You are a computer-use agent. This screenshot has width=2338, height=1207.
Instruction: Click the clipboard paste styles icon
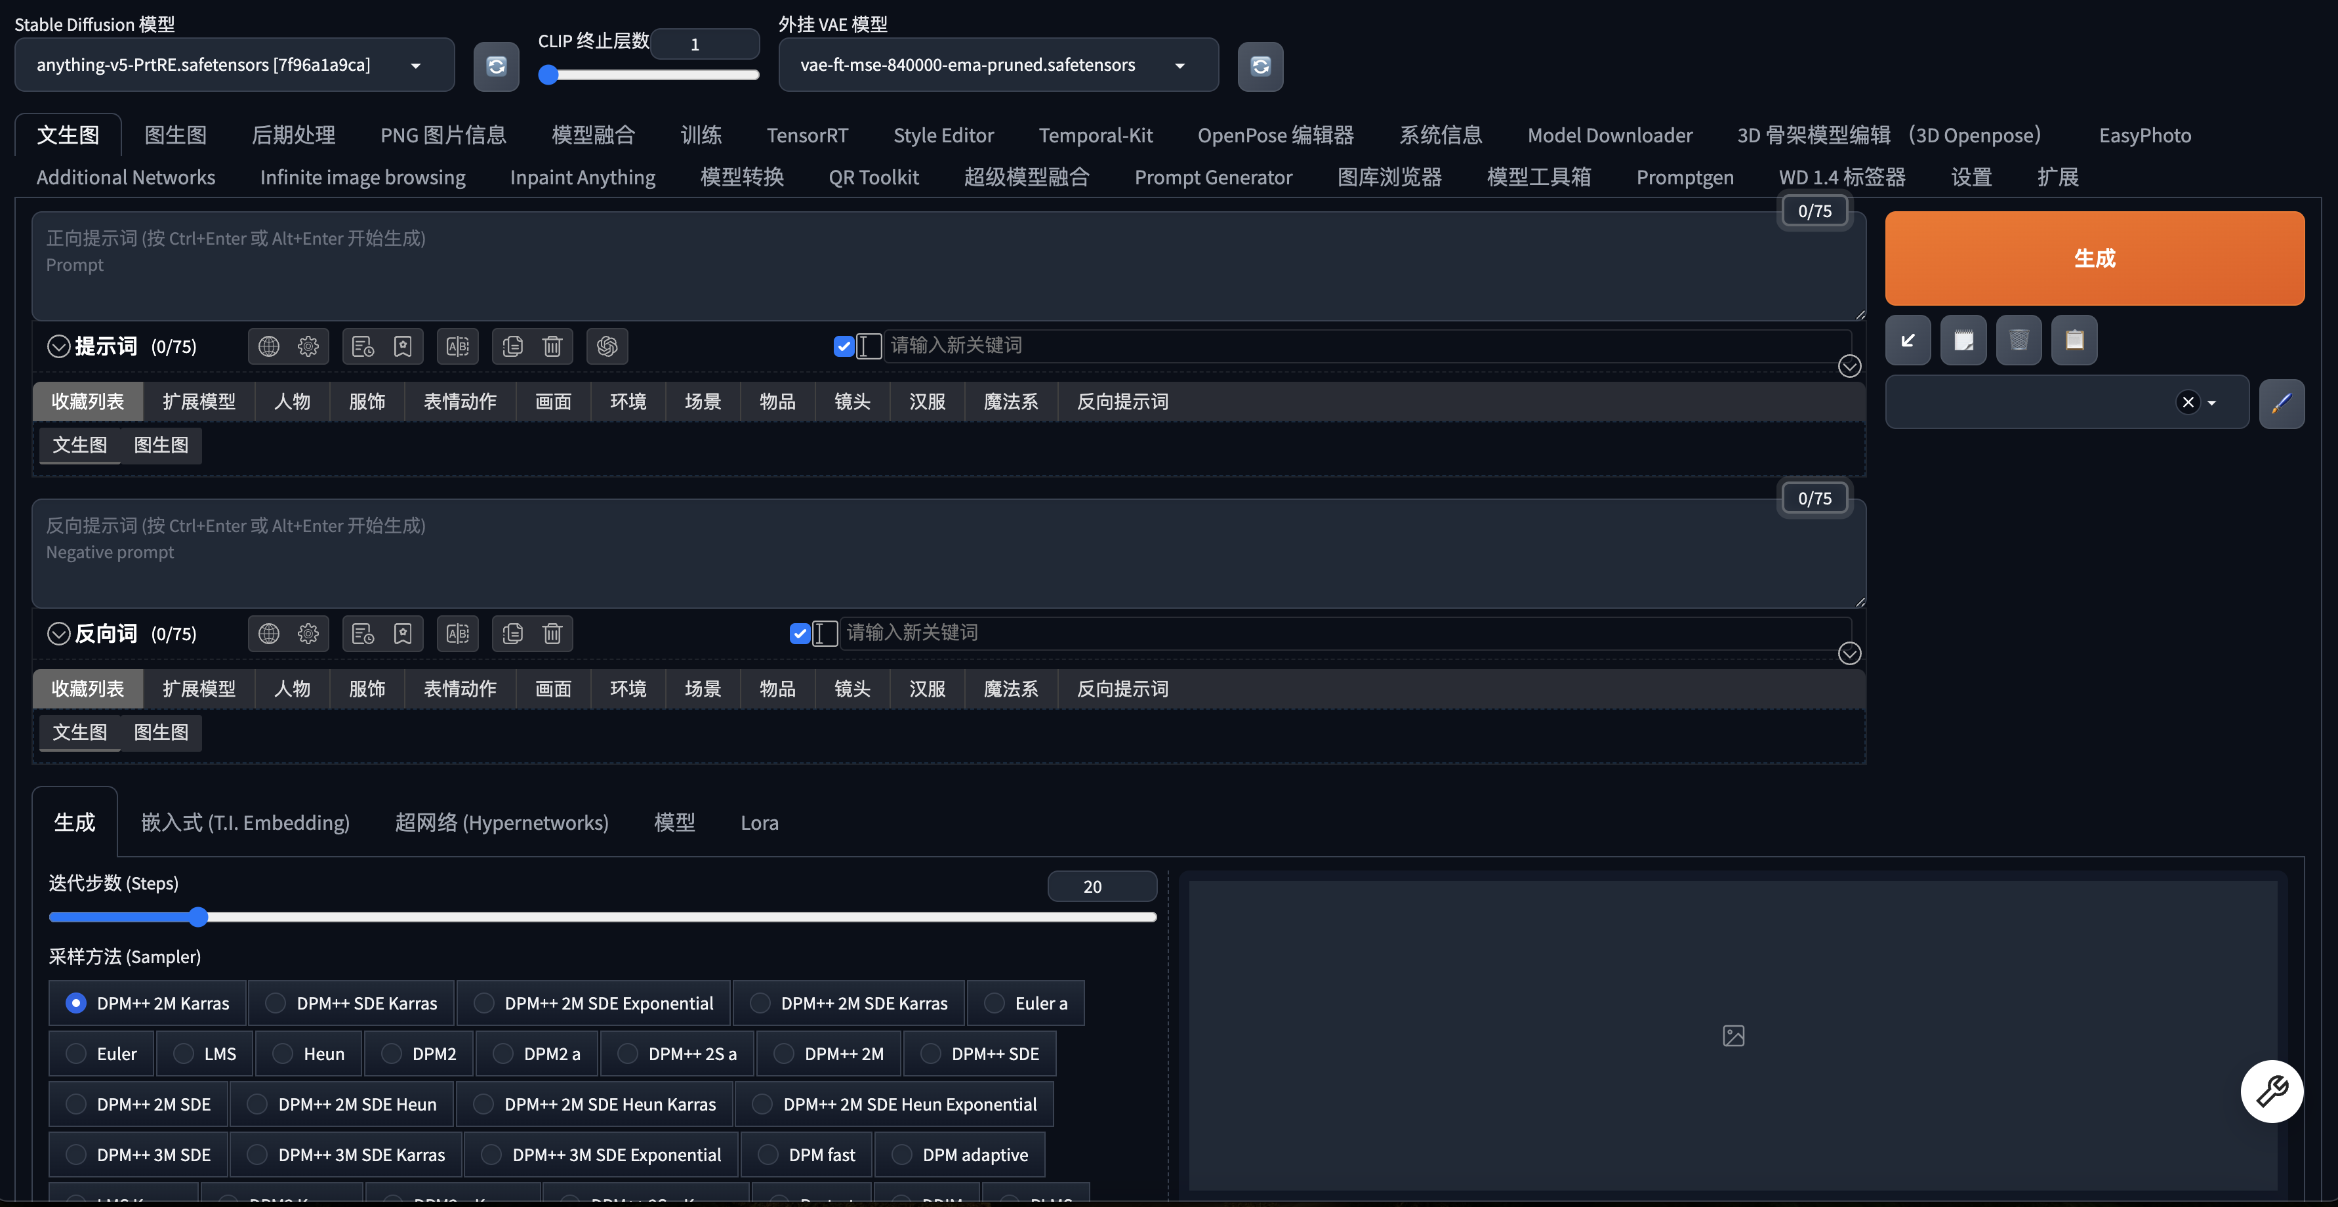click(2074, 340)
